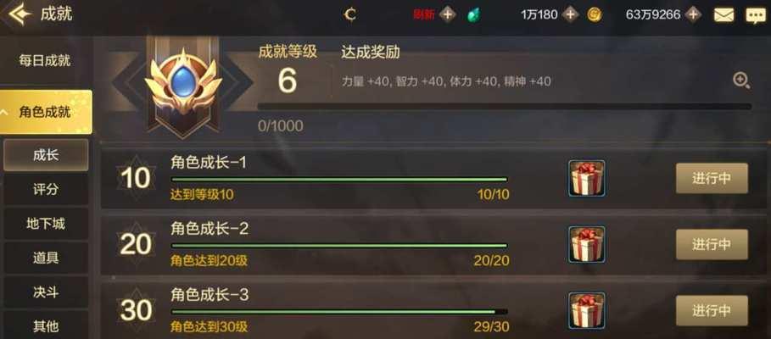Select the 决斗 sub-tab
The height and width of the screenshot is (339, 771).
(x=46, y=292)
